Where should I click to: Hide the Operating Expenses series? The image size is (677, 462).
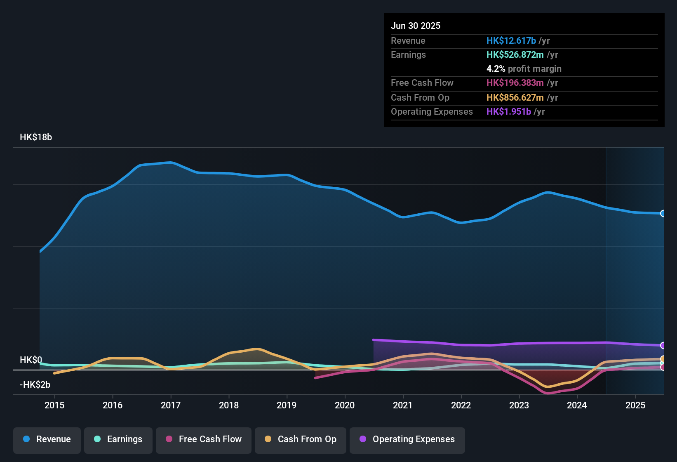pos(407,439)
